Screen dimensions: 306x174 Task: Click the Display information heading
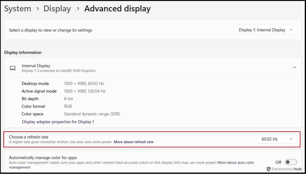click(x=23, y=53)
